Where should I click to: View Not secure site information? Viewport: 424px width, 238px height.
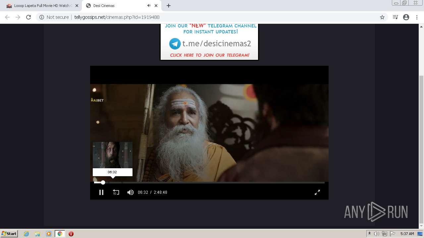pyautogui.click(x=54, y=17)
